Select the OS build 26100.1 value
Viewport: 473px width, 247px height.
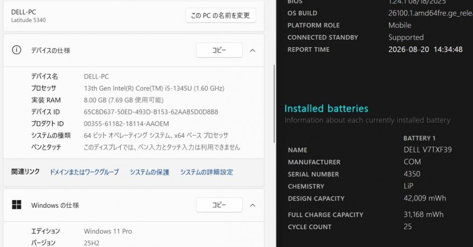[x=430, y=13]
